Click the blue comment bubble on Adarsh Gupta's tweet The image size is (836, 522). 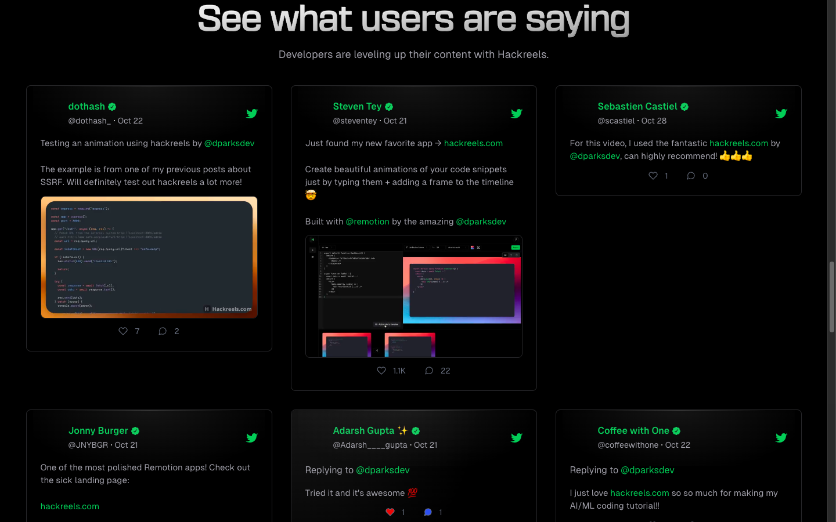pos(428,512)
